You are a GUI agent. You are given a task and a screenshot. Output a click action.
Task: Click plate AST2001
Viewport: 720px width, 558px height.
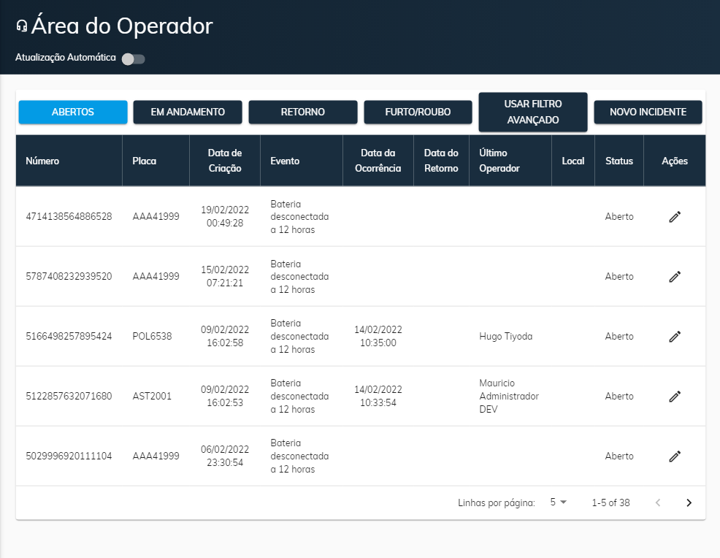coord(152,396)
